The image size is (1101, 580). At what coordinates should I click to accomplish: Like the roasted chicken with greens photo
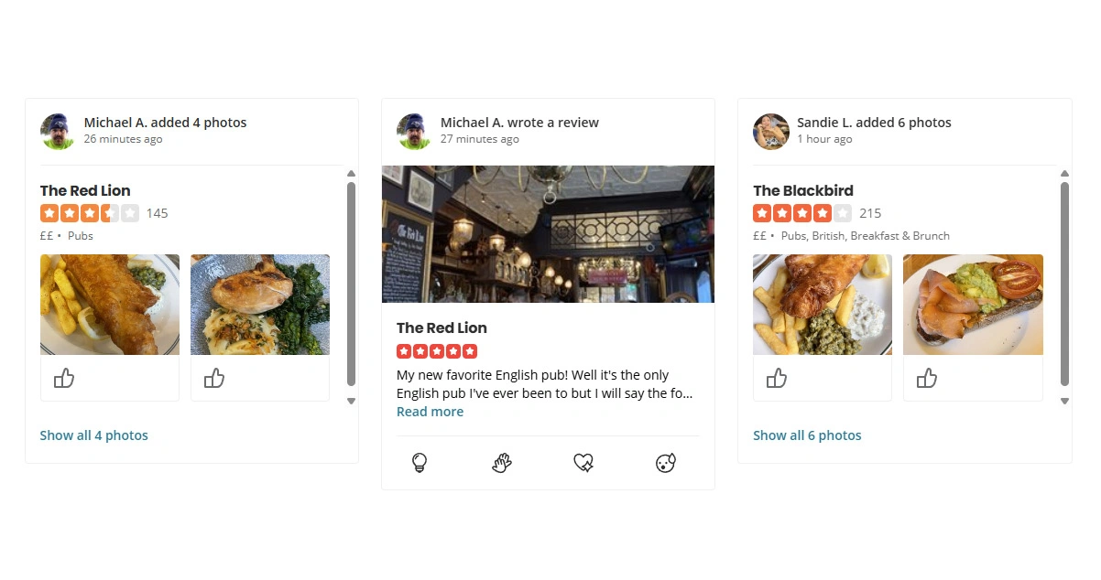pos(213,378)
